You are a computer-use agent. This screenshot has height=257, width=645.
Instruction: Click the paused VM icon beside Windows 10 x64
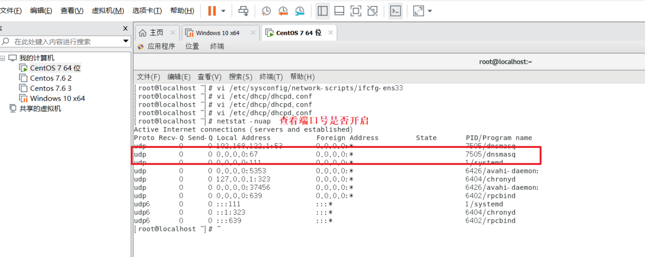(x=23, y=98)
